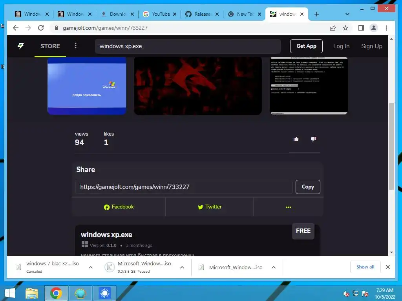Switch to the YouTube tab
This screenshot has height=301, width=402.
pos(159,14)
